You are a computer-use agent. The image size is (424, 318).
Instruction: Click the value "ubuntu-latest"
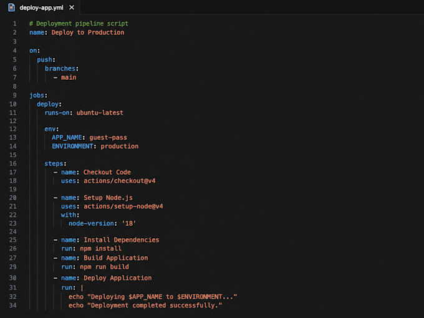coord(100,113)
